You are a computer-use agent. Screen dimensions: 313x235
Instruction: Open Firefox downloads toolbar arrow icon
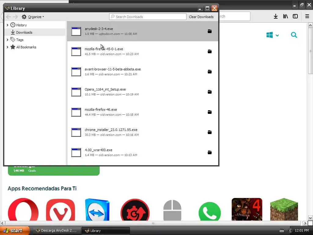tap(276, 17)
